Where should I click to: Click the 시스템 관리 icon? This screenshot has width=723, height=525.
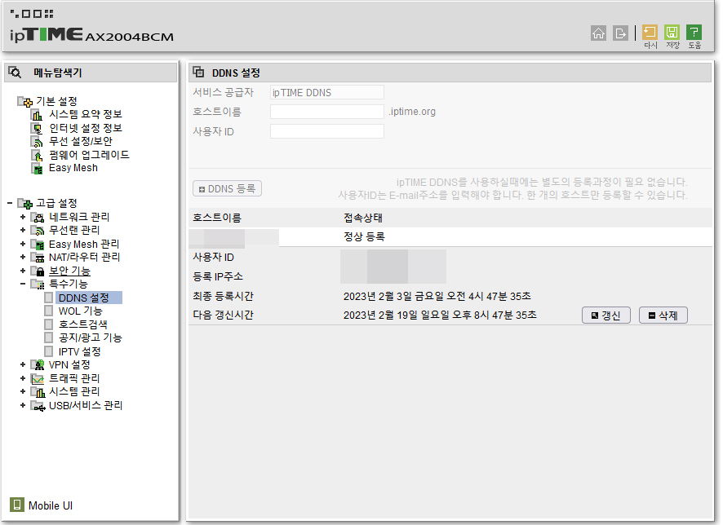[x=38, y=392]
